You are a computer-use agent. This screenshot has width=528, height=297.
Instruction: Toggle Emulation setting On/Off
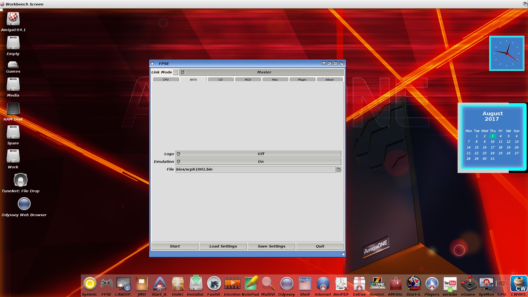(178, 161)
